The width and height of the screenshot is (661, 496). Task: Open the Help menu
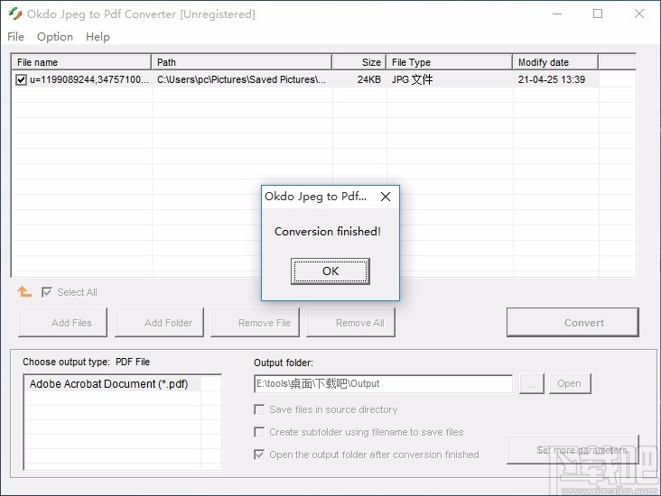coord(98,37)
